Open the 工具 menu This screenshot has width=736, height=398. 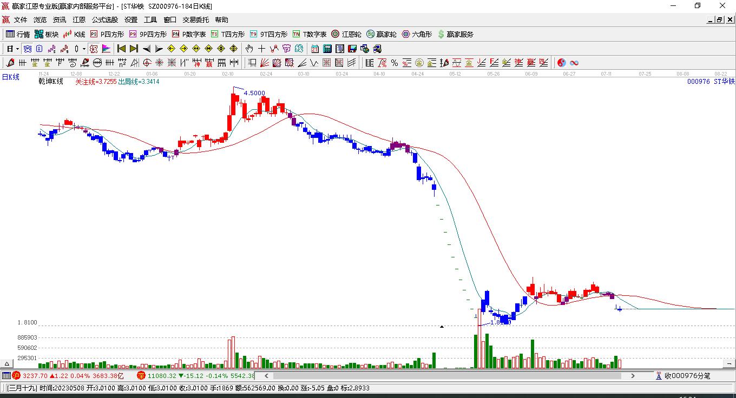click(150, 20)
